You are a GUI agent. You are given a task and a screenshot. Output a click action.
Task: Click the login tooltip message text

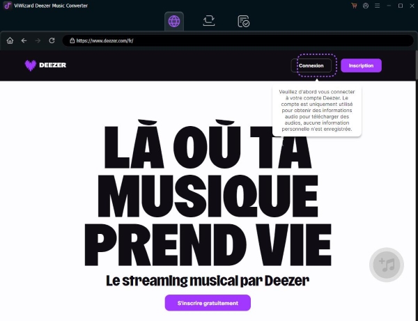tap(317, 110)
